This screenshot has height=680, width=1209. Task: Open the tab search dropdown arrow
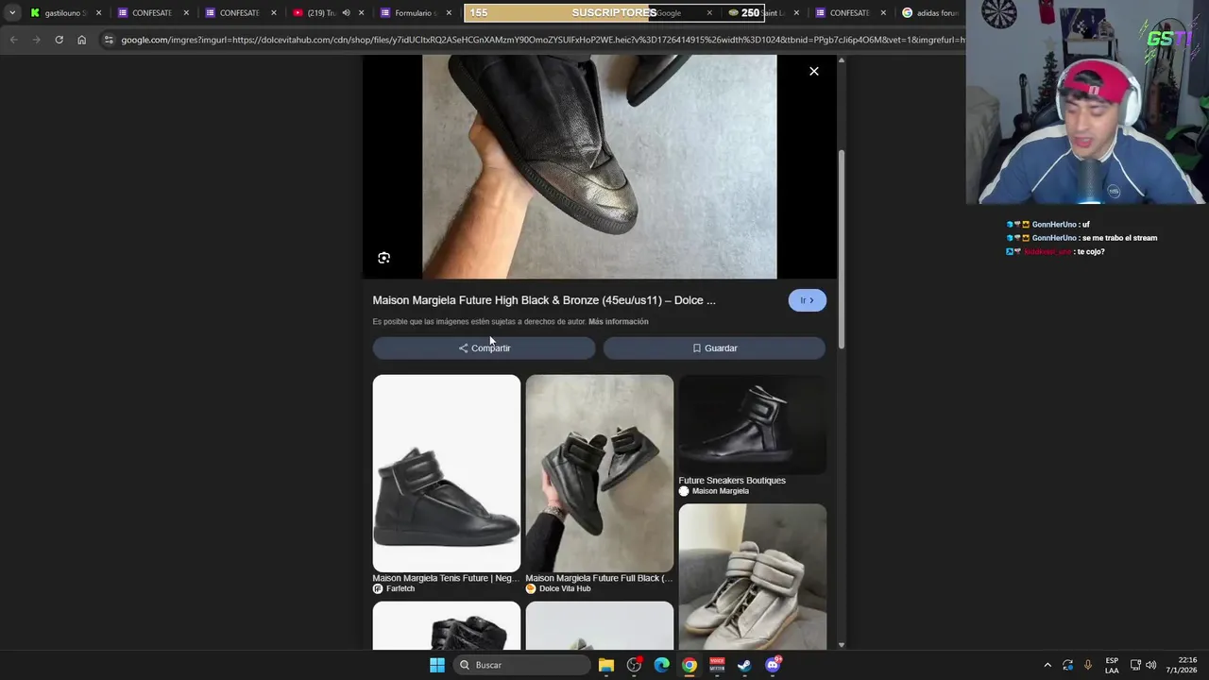point(11,12)
